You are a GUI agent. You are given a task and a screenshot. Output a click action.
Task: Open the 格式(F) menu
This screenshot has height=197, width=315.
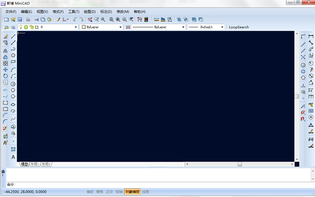point(58,11)
